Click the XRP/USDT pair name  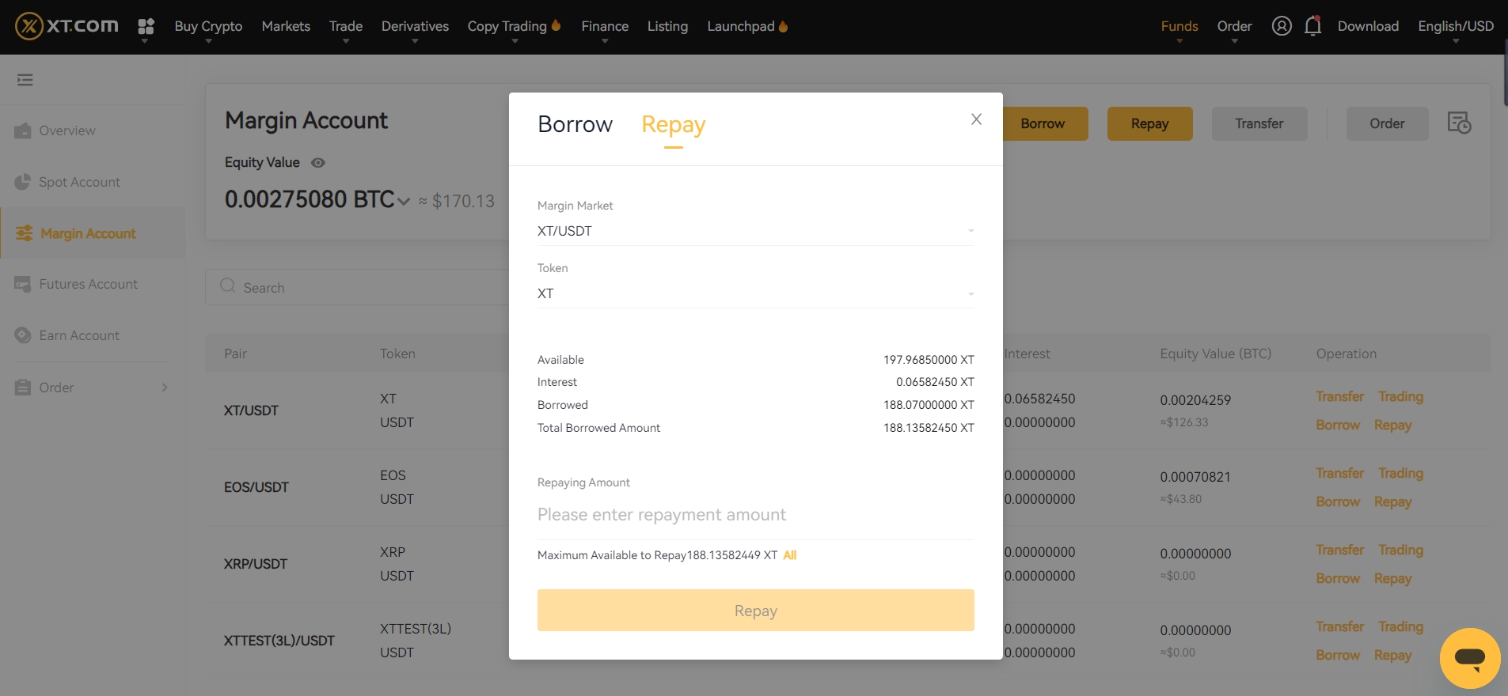coord(255,564)
